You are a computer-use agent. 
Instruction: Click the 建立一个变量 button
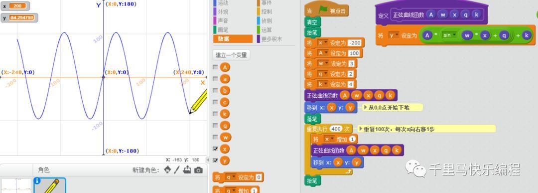[x=231, y=55]
